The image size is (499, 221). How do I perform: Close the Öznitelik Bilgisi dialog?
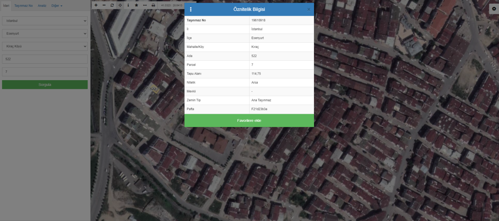pyautogui.click(x=309, y=9)
